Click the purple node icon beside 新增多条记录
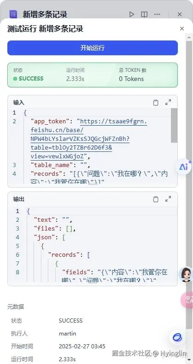Image resolution: width=193 pixels, height=364 pixels. (13, 14)
